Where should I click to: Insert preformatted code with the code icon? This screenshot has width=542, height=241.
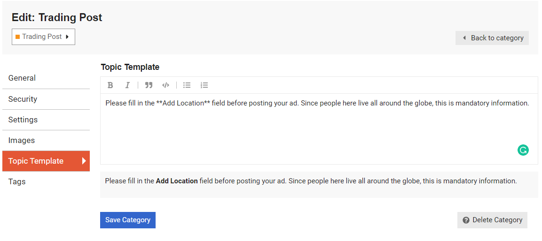tap(165, 85)
